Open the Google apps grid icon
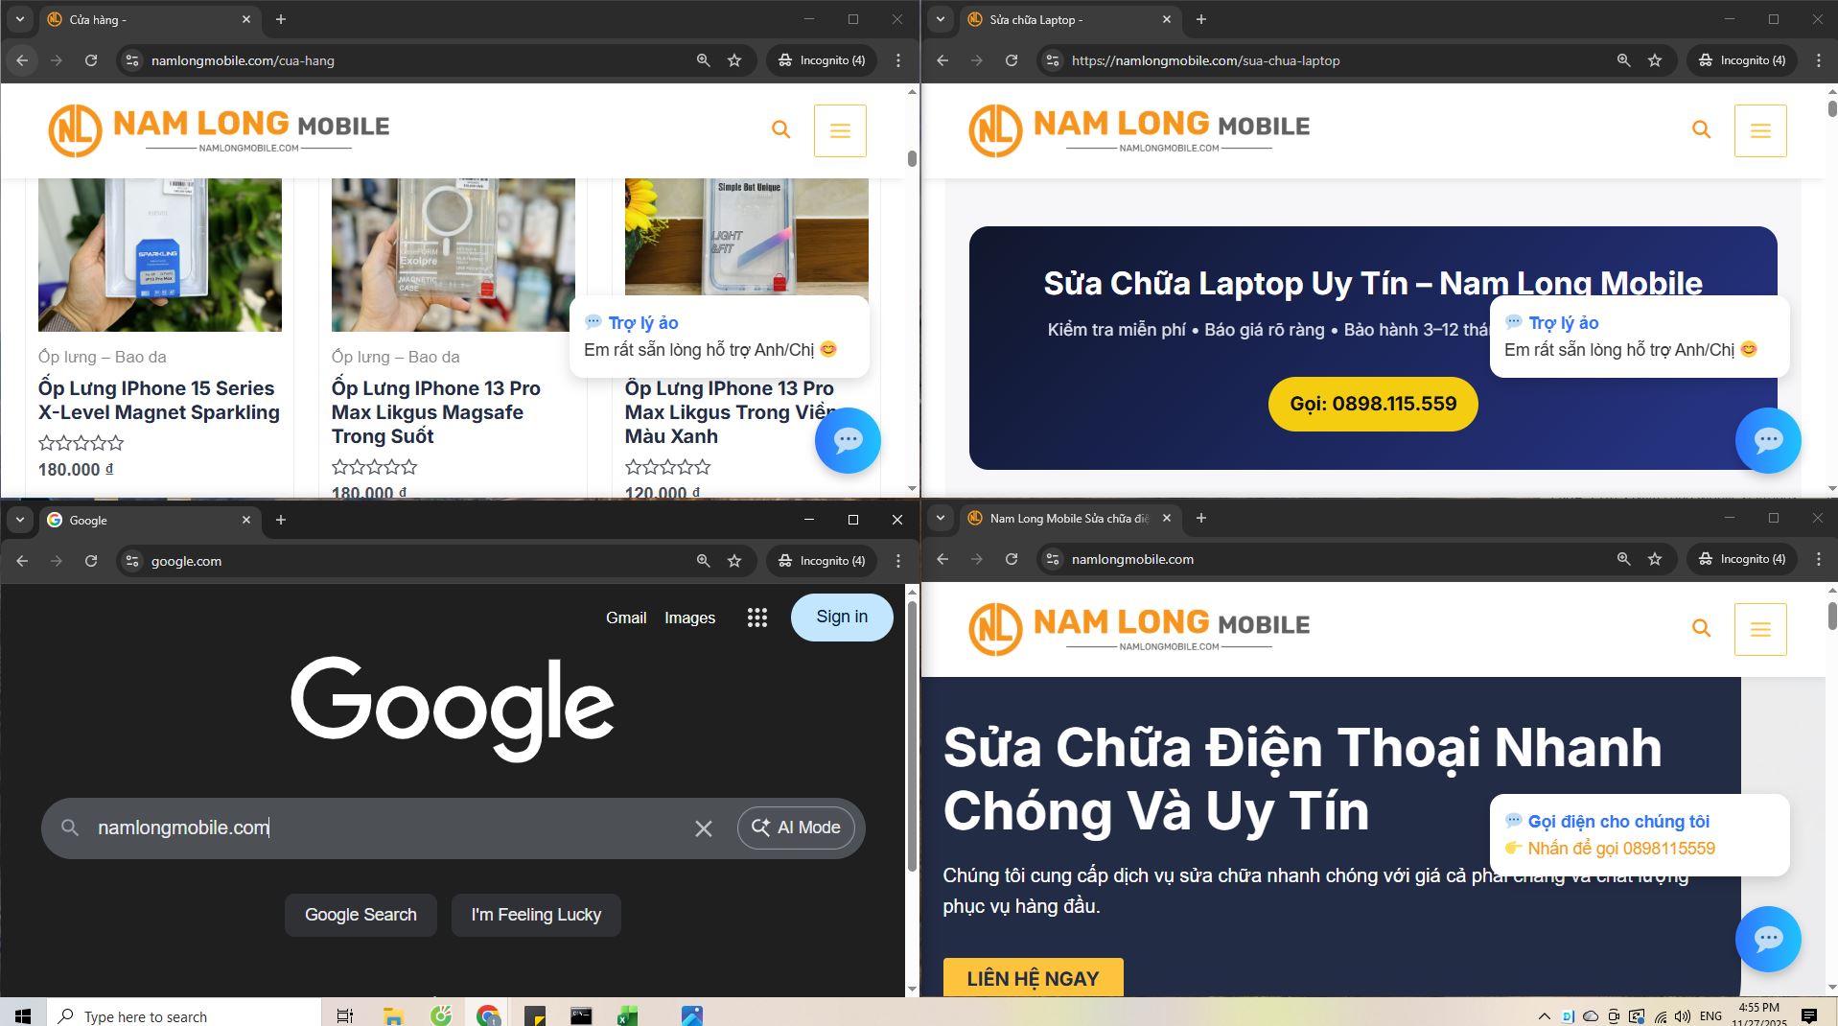Screen dimensions: 1838x1026 pos(756,618)
